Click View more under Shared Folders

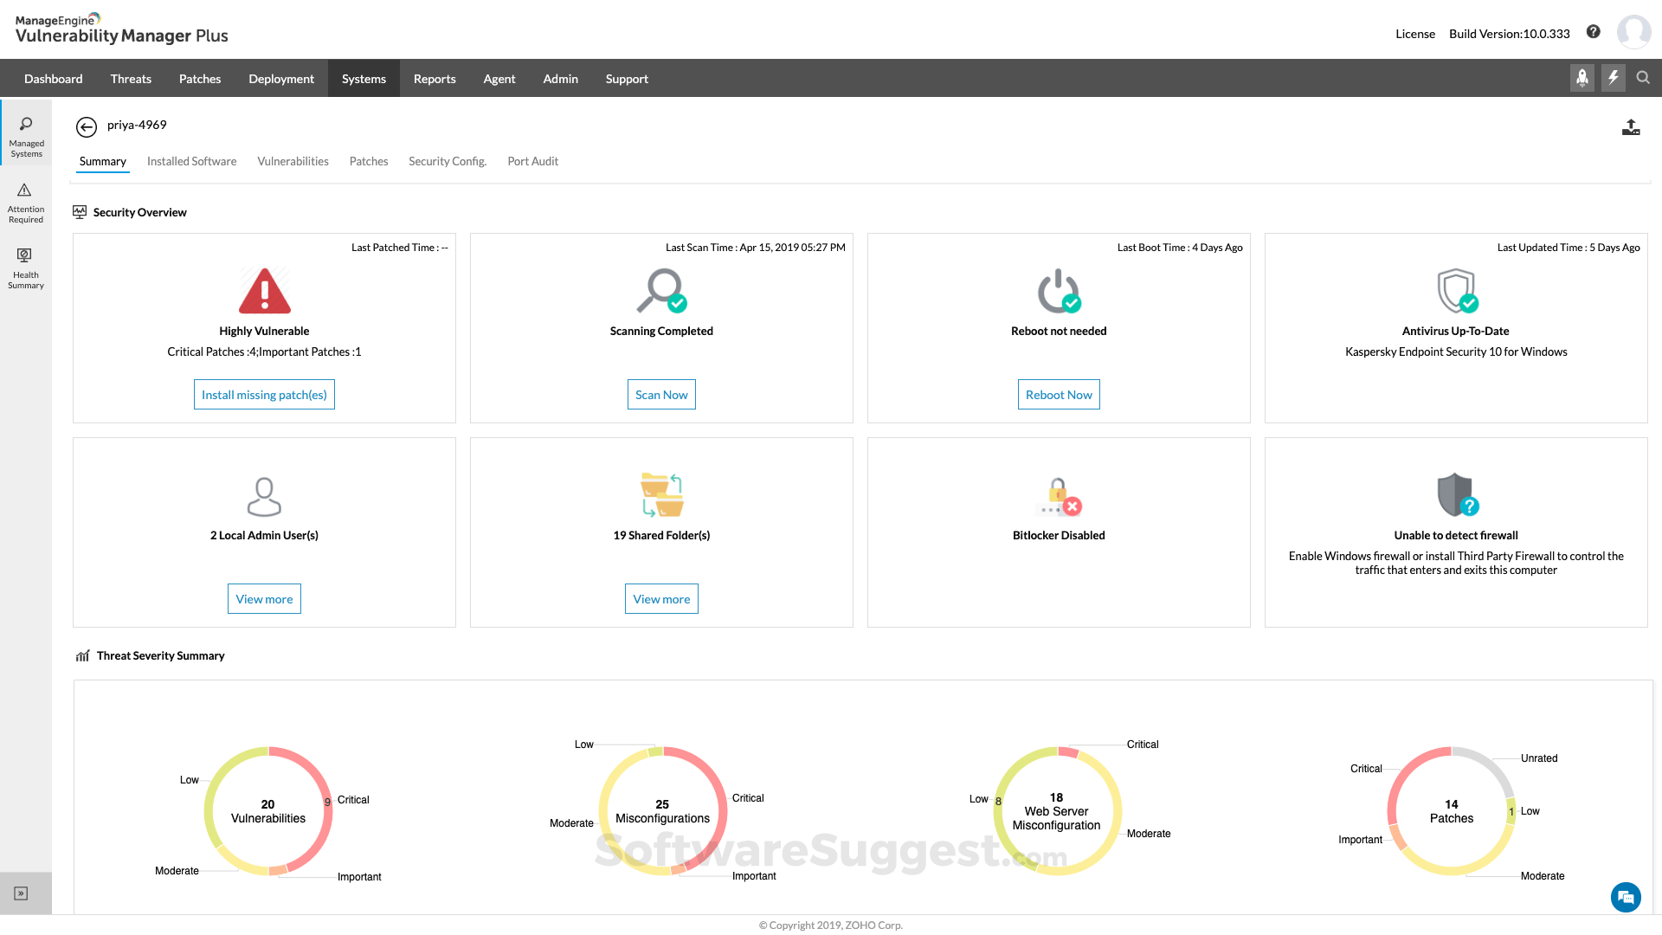click(x=661, y=598)
